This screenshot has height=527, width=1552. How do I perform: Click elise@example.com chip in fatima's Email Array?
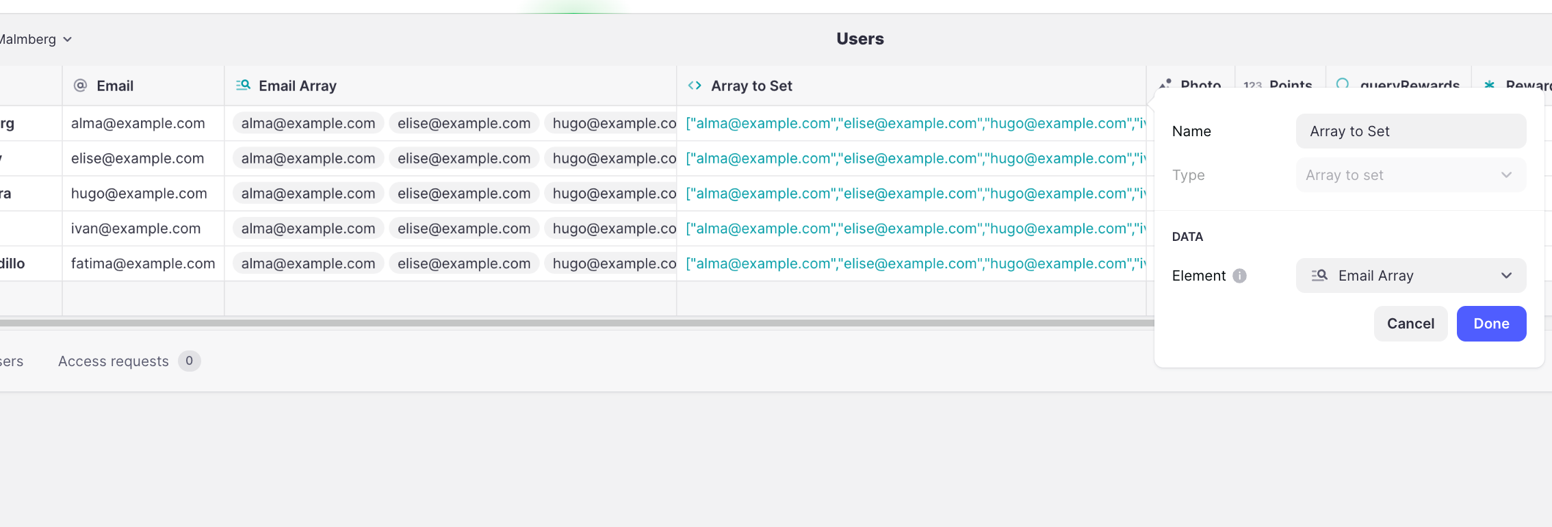[464, 263]
